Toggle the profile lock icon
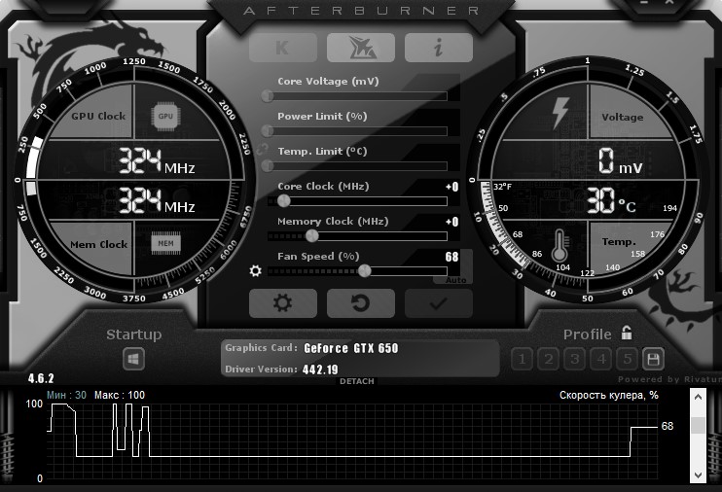The image size is (722, 492). pos(627,333)
